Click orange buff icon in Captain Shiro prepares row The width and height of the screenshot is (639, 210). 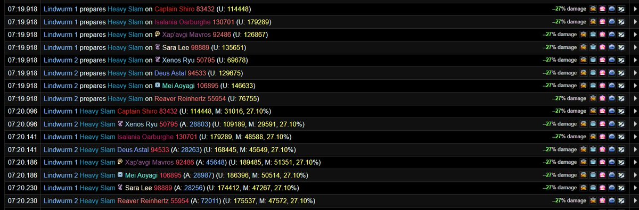[593, 9]
